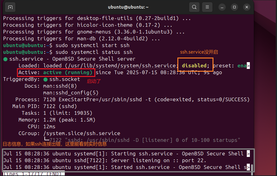Click the 'Memory: 1.2M (peak: 1.5M)' line
This screenshot has width=277, height=176.
57,120
